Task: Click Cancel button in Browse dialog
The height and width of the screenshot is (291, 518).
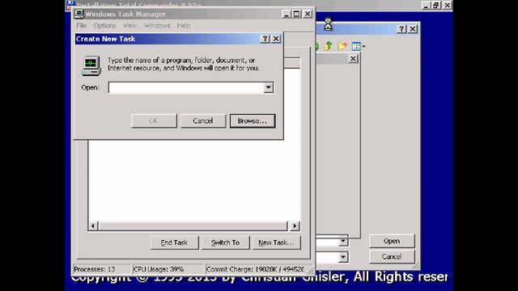Action: (x=392, y=256)
